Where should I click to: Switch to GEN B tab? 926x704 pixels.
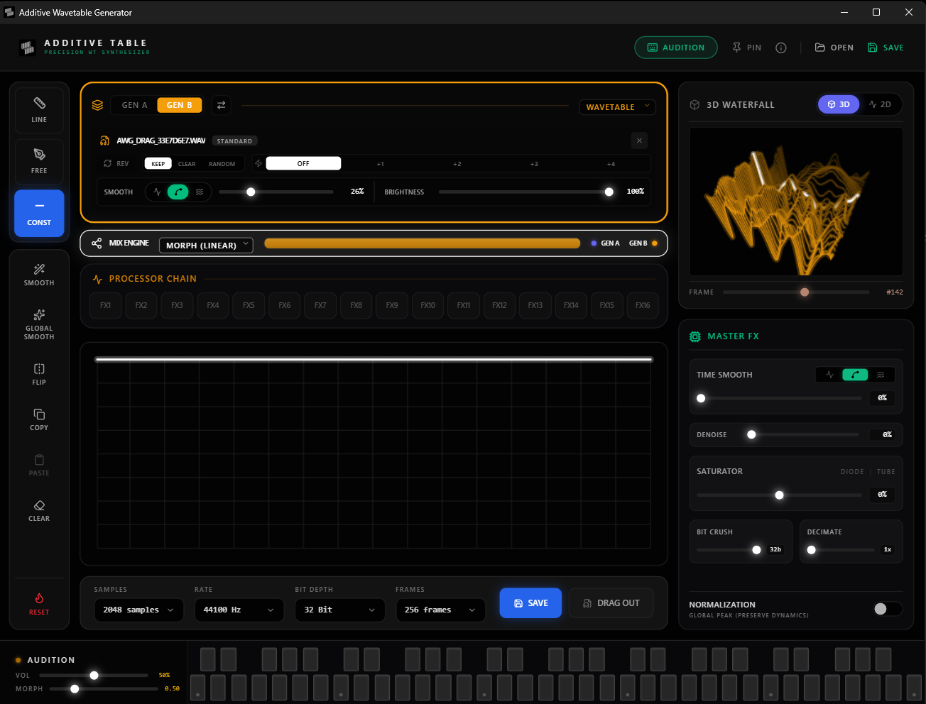180,105
